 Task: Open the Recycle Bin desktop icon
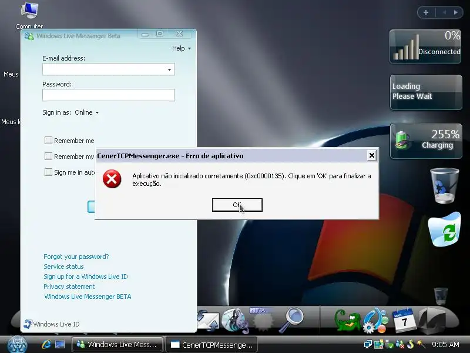pos(445,185)
